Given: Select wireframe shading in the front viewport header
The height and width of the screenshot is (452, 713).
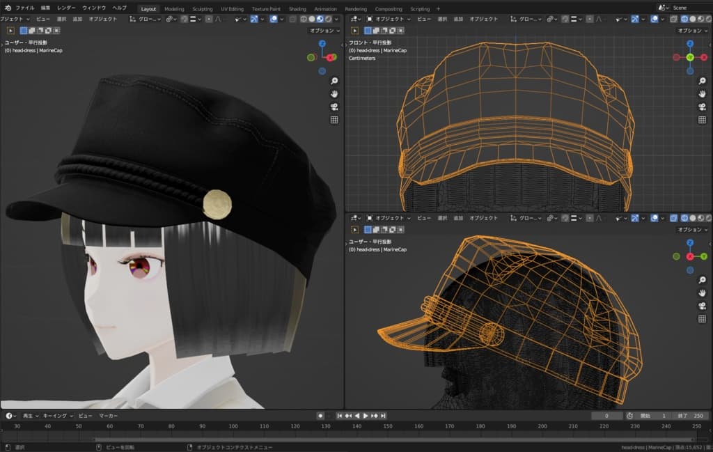Looking at the screenshot, I should point(683,20).
